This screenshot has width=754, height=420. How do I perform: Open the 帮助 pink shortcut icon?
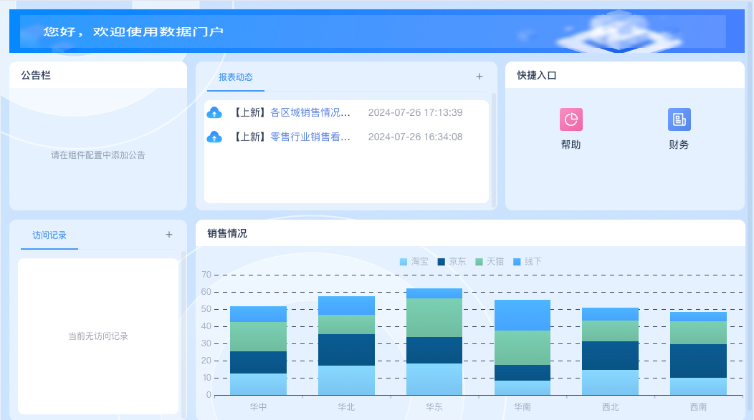tap(571, 119)
